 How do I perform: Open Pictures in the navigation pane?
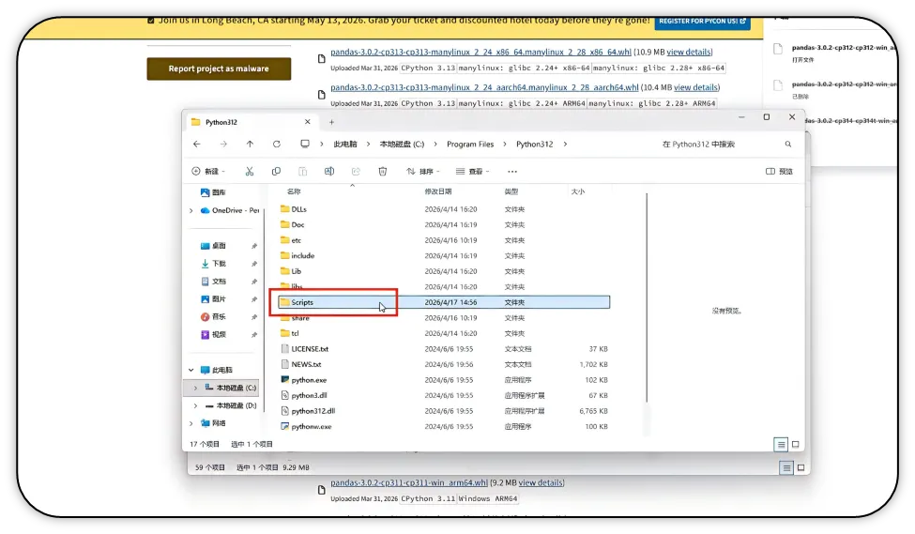coord(214,299)
